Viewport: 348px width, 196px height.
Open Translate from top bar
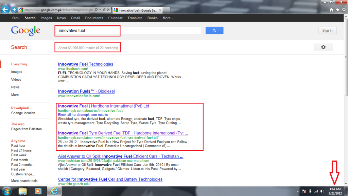(135, 18)
